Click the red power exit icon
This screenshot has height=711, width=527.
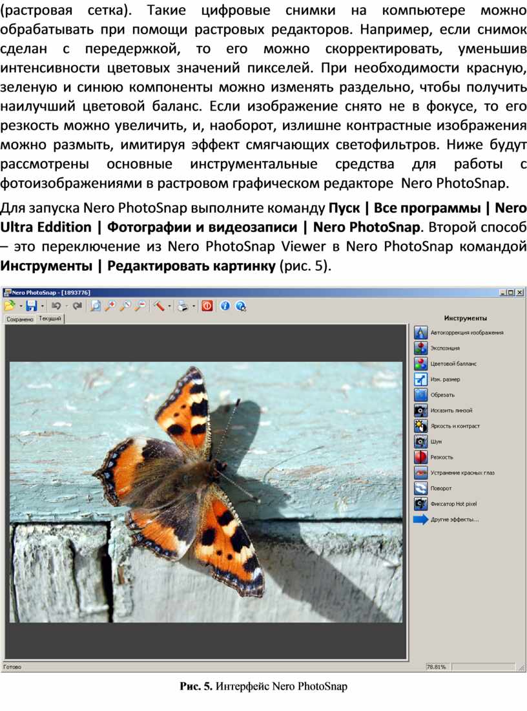point(207,306)
